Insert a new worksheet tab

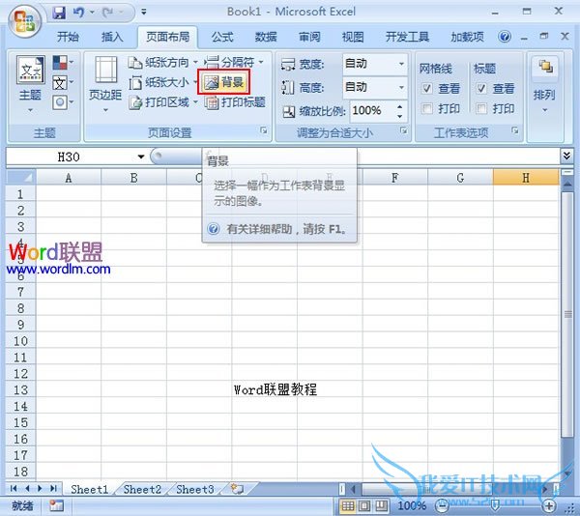(237, 489)
